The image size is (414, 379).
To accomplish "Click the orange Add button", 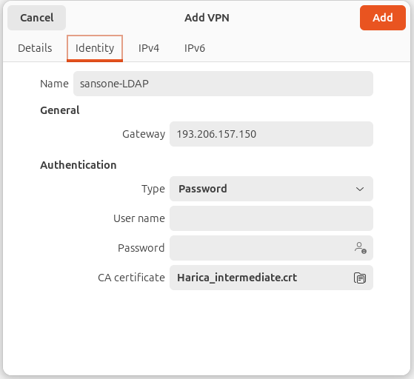I will 383,18.
